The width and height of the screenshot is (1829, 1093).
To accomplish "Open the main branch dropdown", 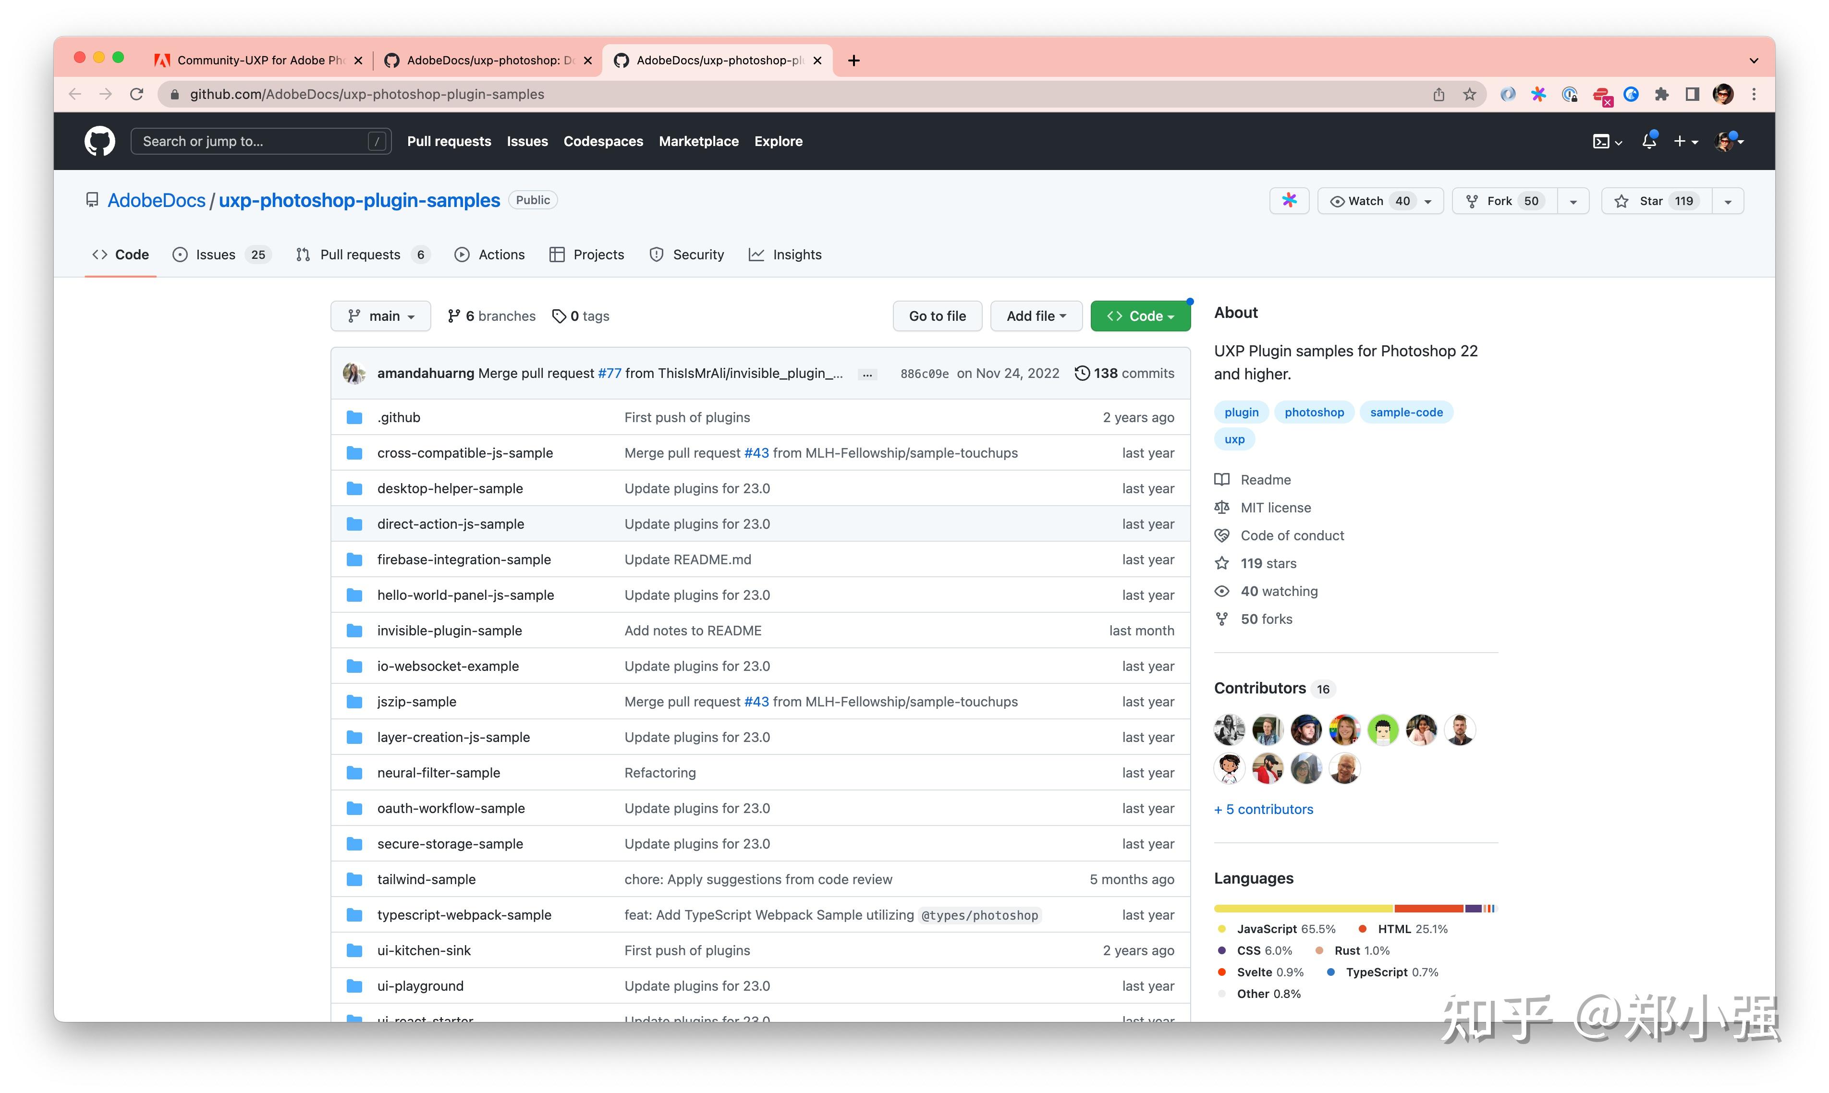I will (x=381, y=316).
